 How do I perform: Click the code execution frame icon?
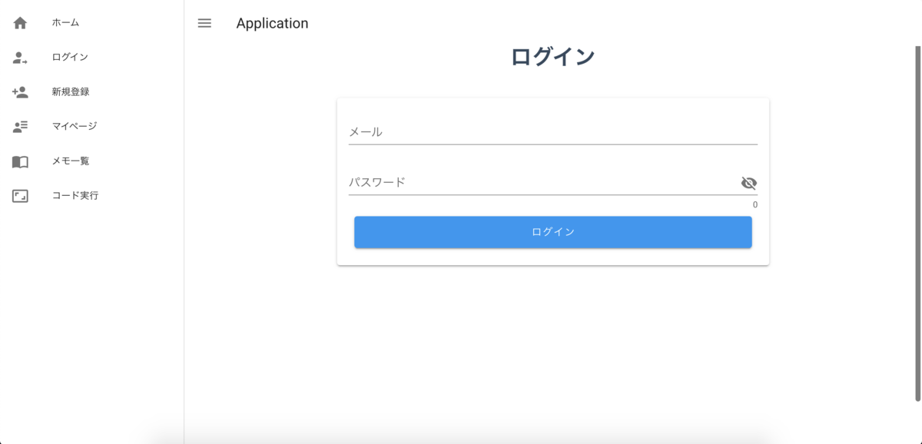coord(20,196)
